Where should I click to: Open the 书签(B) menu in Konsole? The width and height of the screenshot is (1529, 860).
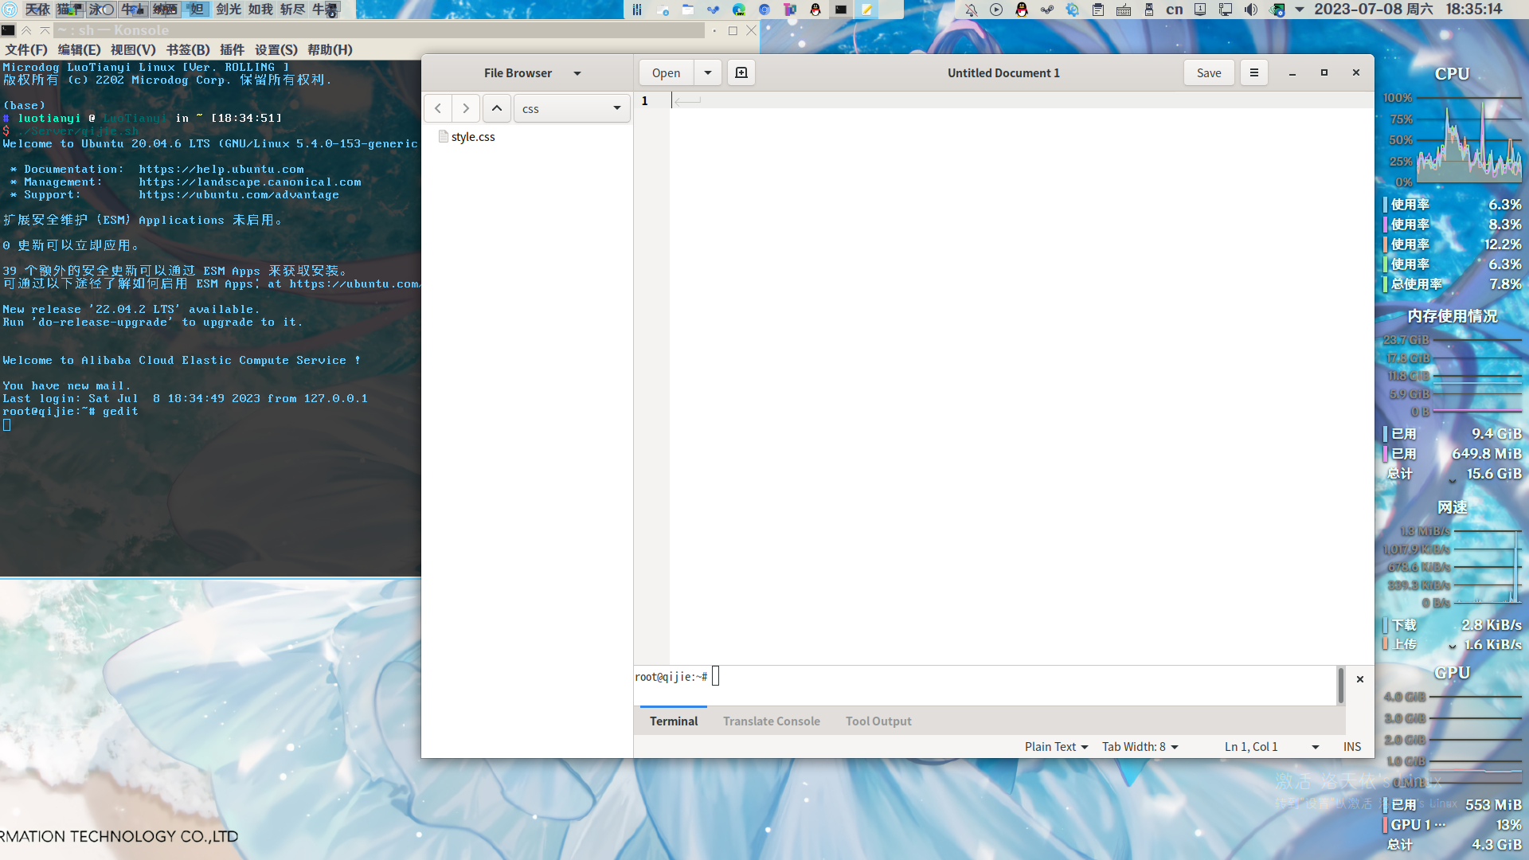188,49
